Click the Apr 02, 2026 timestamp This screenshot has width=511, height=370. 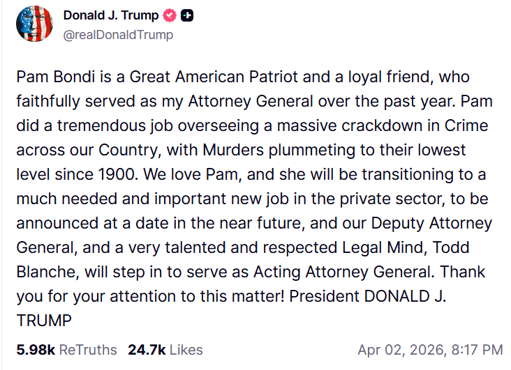click(x=429, y=350)
